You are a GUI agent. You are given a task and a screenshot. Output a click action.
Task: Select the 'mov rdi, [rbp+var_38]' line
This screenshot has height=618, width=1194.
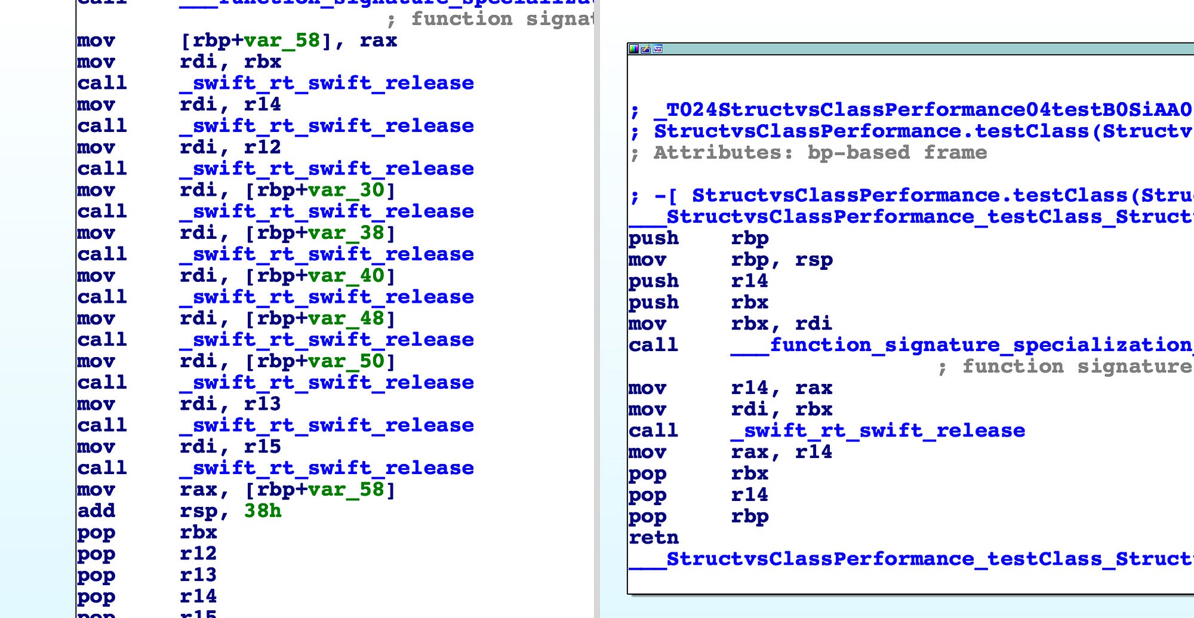236,233
